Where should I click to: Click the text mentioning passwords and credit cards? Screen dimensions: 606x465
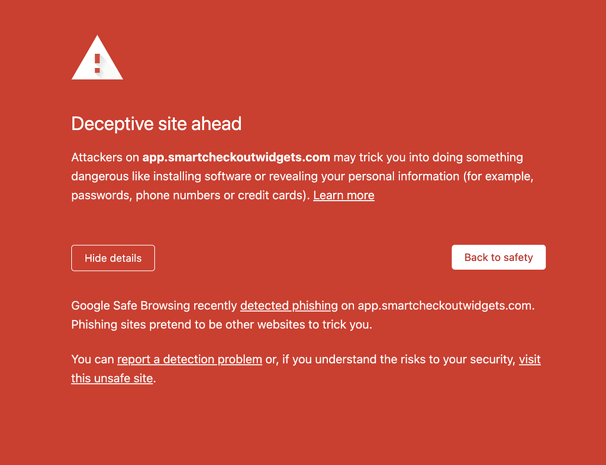point(178,195)
